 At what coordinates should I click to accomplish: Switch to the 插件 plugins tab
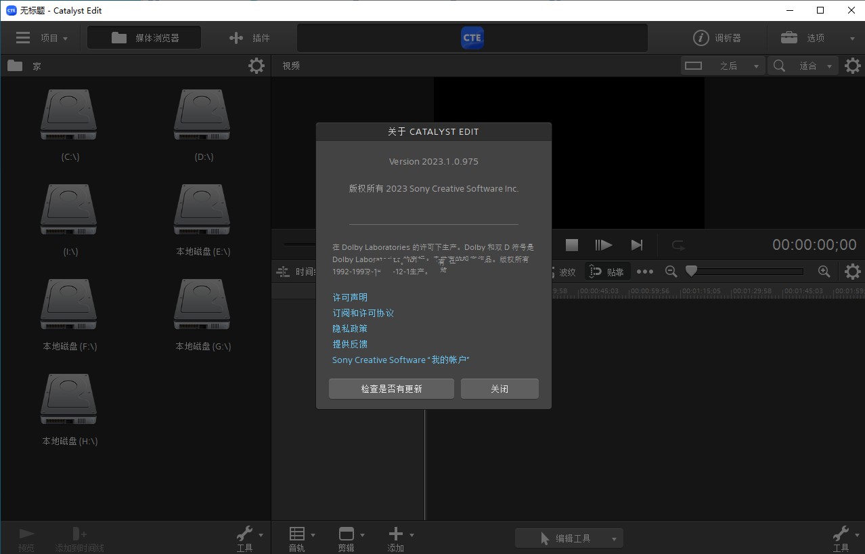coord(249,38)
